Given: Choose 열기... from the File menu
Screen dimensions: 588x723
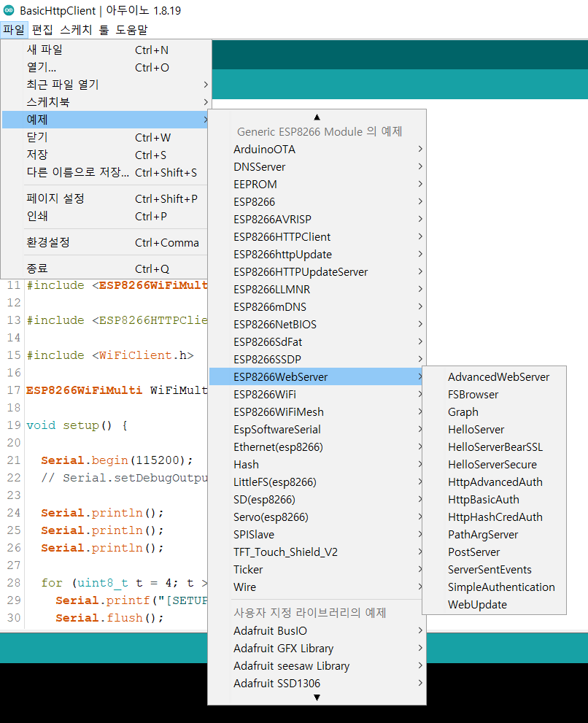Looking at the screenshot, I should pos(106,67).
